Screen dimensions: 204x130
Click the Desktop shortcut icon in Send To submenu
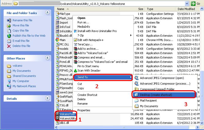pos(137,95)
